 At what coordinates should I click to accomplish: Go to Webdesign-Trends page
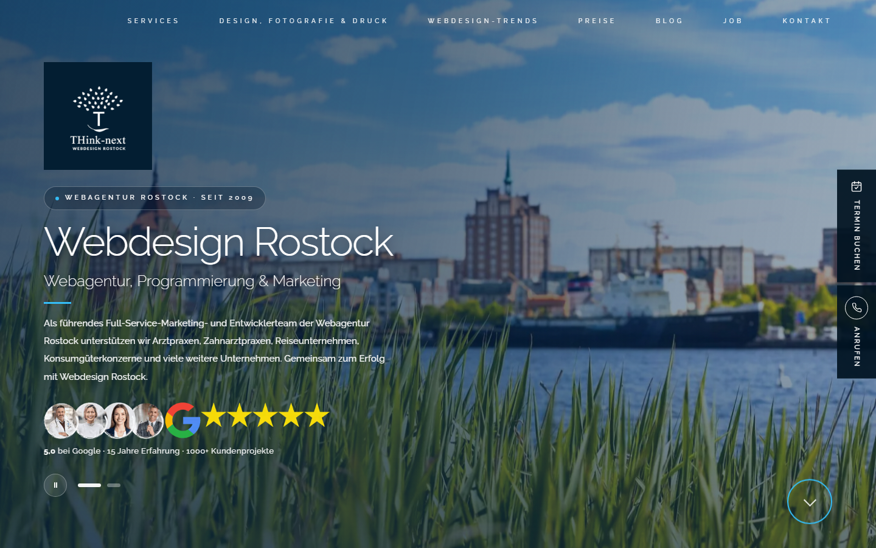(x=483, y=21)
